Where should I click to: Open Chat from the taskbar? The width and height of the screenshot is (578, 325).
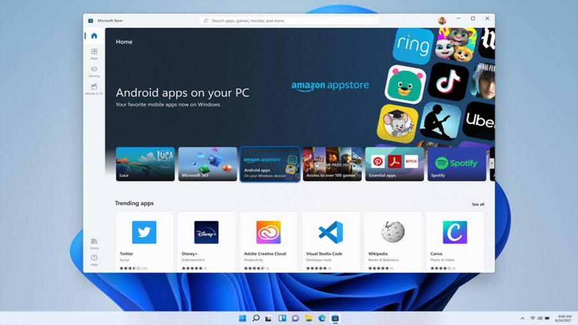[x=295, y=319]
